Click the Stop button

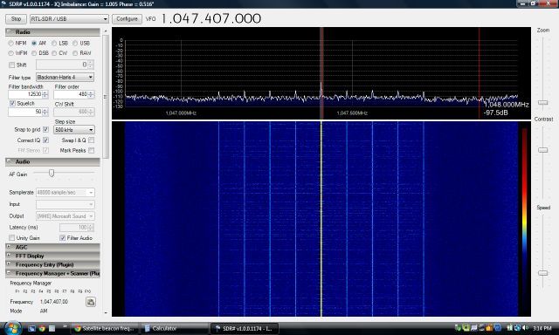[x=16, y=19]
